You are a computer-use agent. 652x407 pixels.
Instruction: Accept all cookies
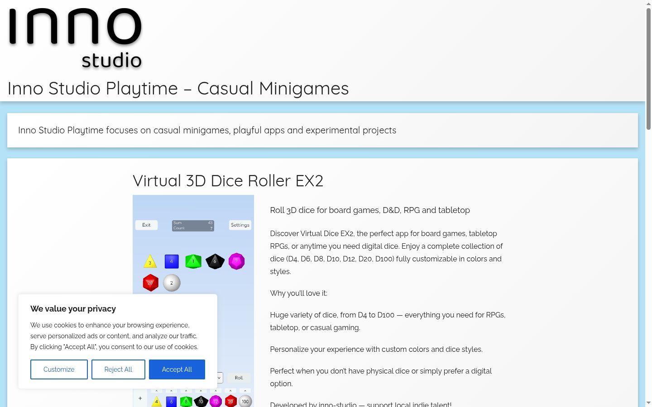pos(177,369)
